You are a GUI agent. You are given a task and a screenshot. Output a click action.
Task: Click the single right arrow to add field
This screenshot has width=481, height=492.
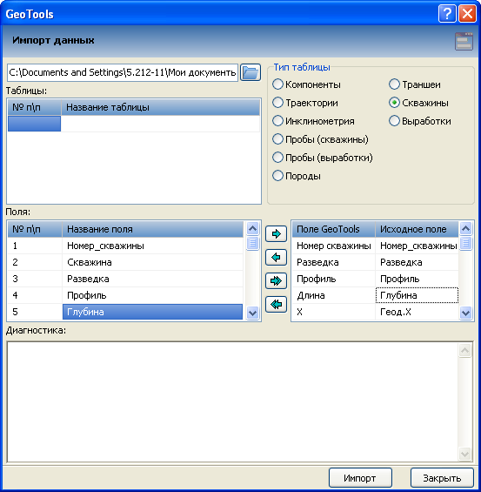pyautogui.click(x=276, y=233)
